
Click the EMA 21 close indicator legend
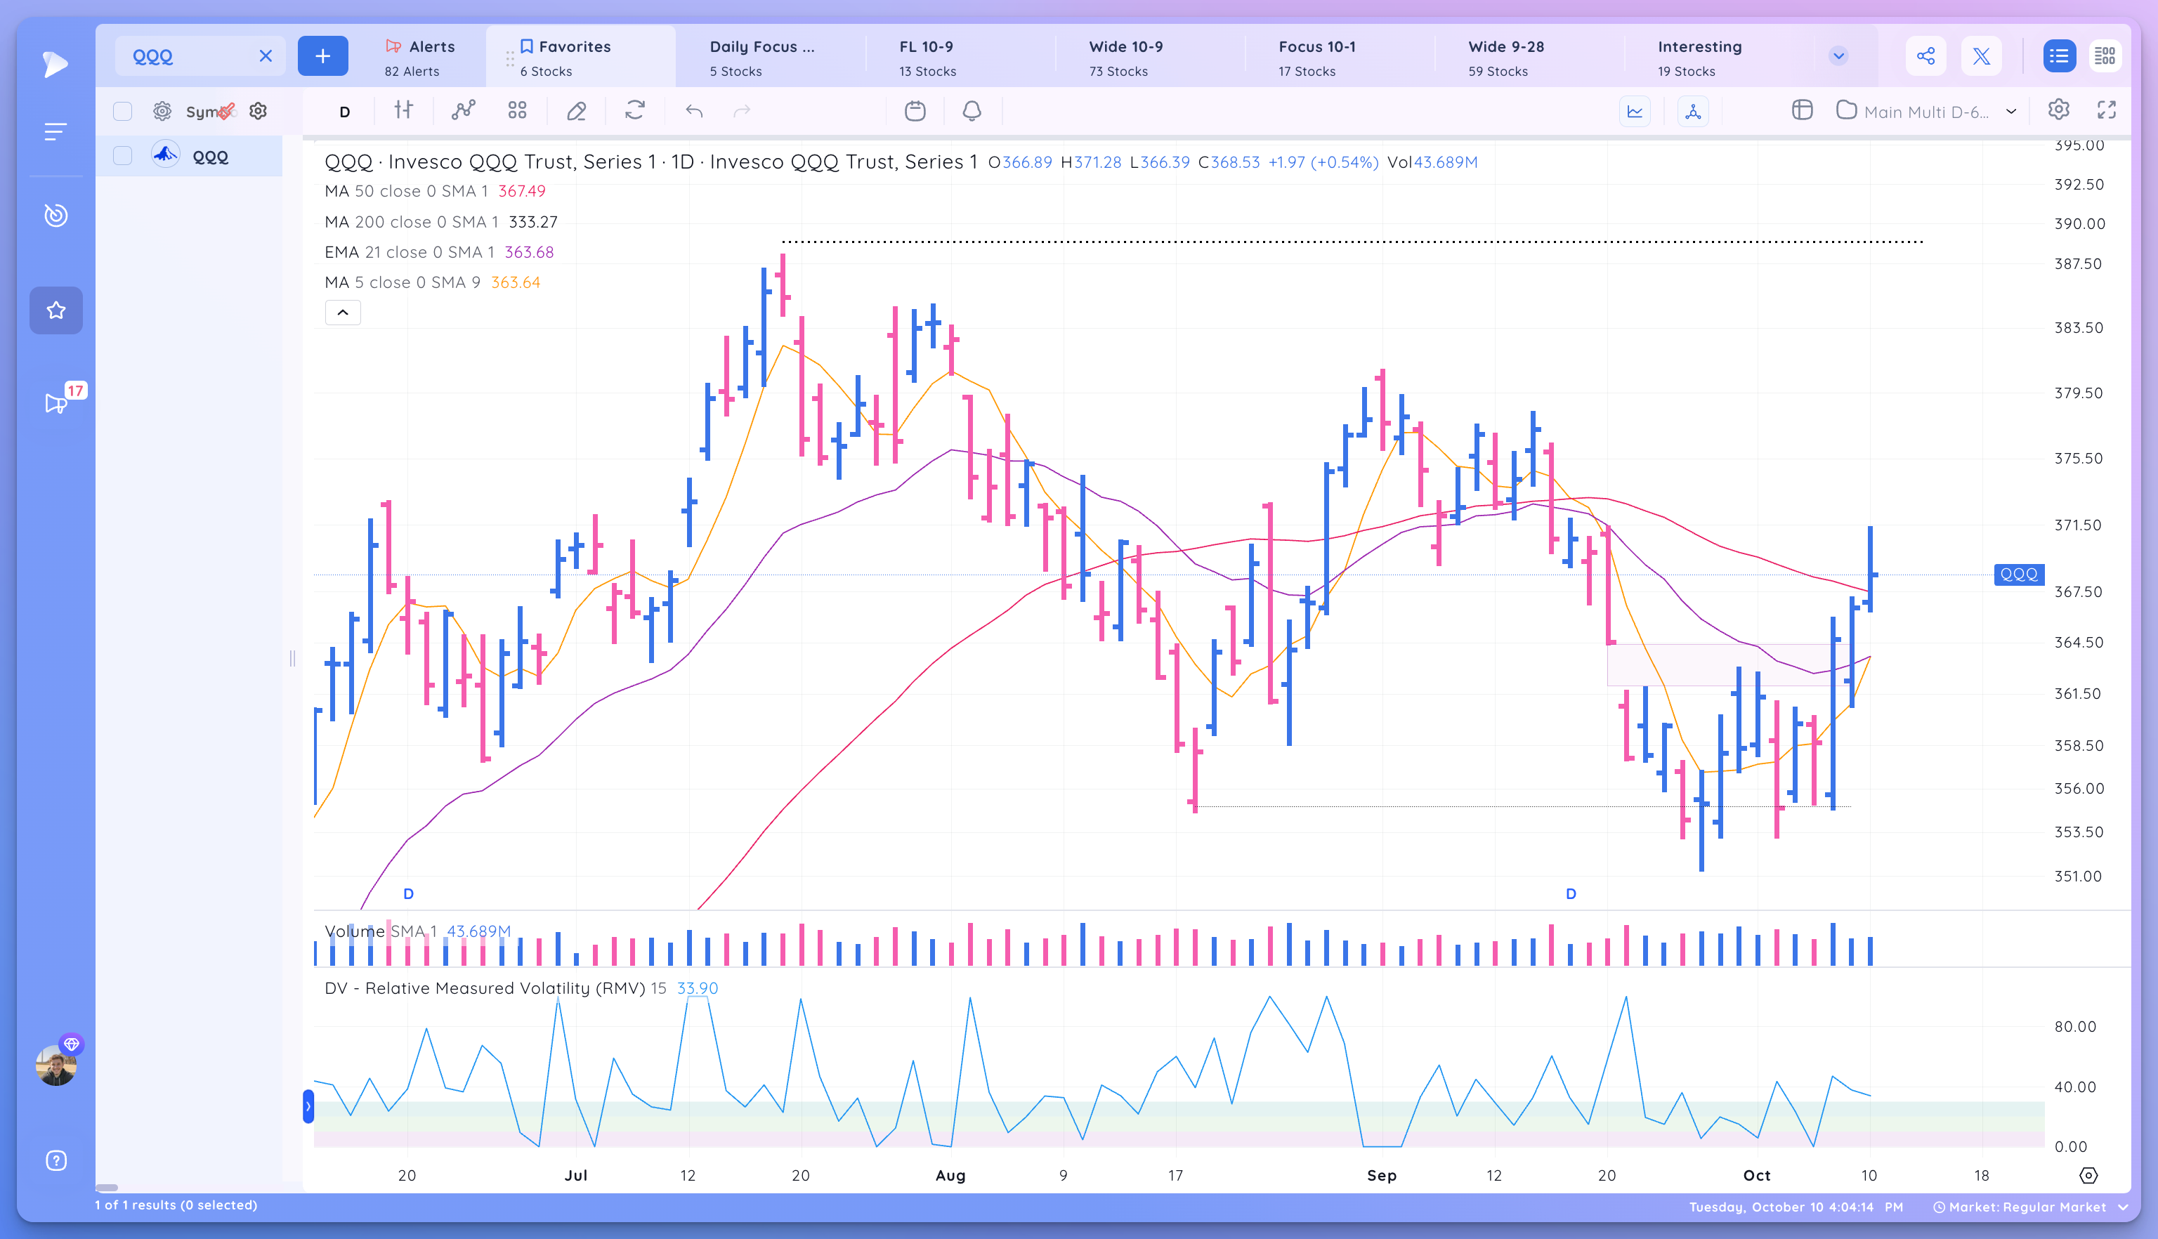[x=439, y=252]
